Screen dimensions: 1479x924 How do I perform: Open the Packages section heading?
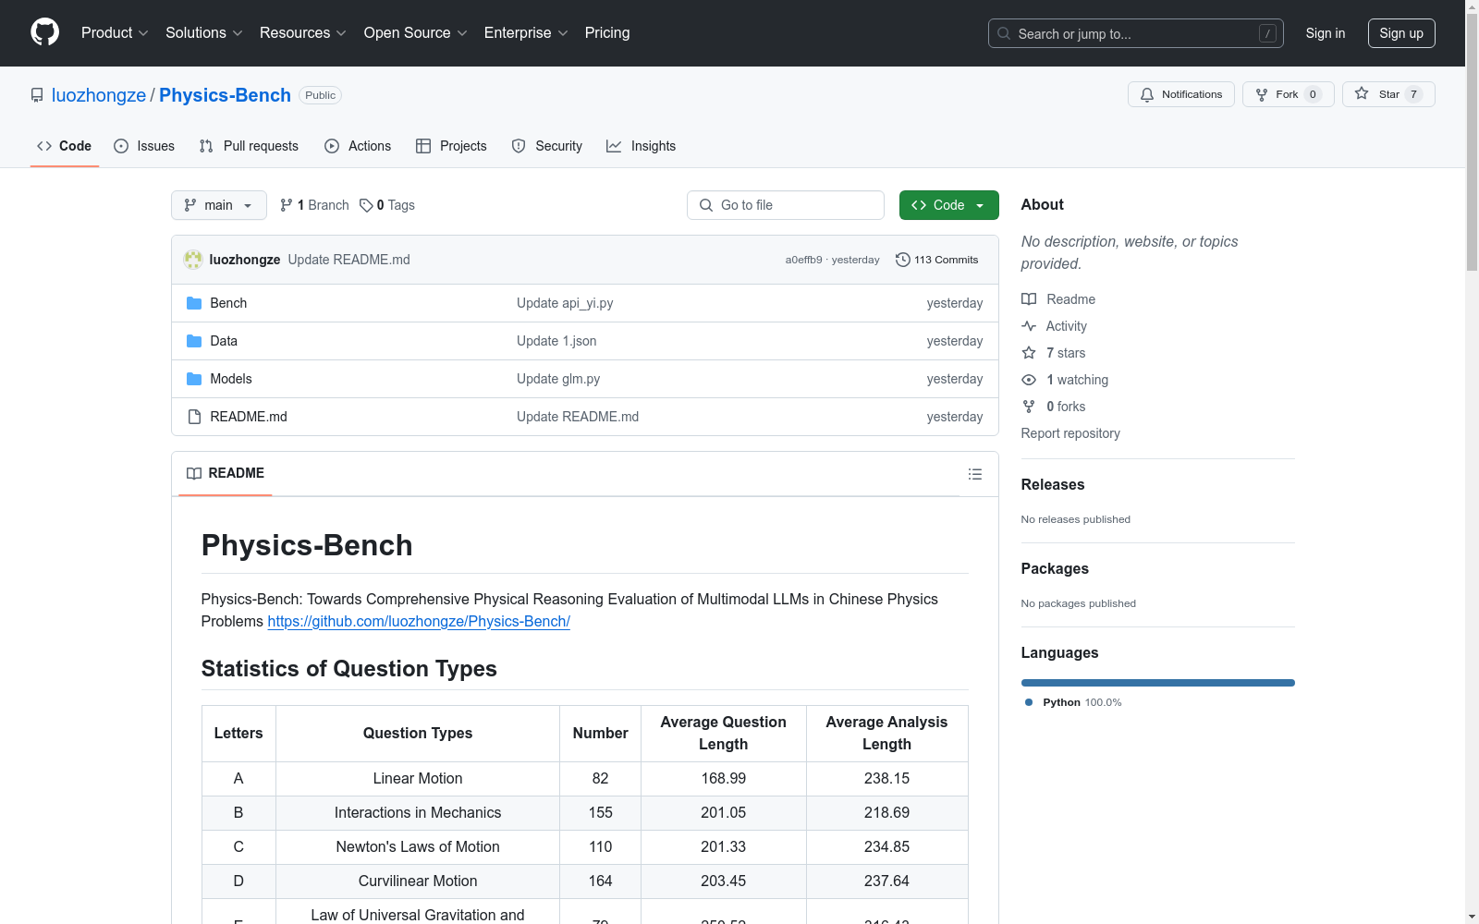point(1055,568)
